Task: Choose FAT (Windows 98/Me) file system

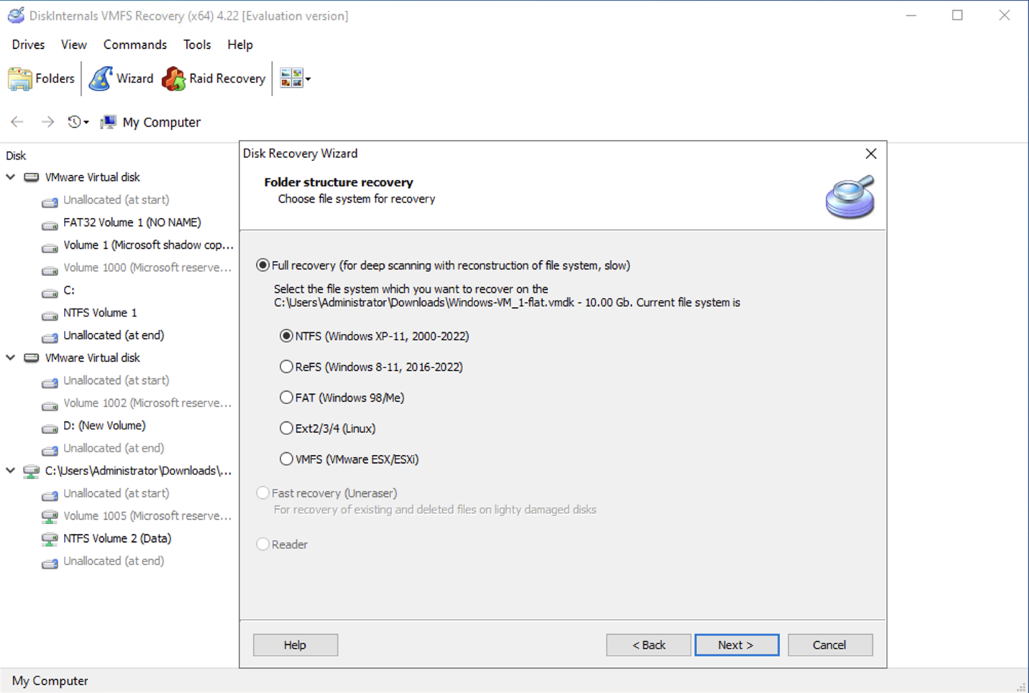Action: (286, 398)
